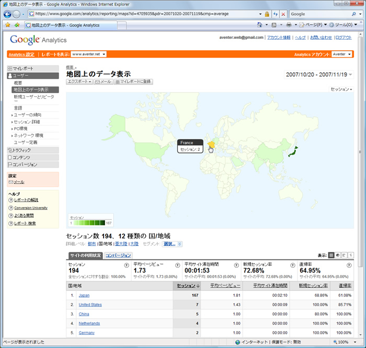Open the date range picker 2007/10/20 - 2007/11/19
Image resolution: width=366 pixels, height=348 pixels.
pyautogui.click(x=318, y=74)
